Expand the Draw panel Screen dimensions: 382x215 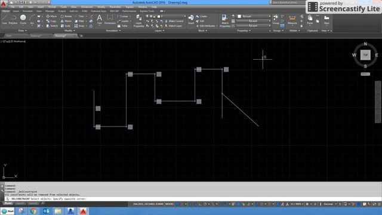coord(23,30)
